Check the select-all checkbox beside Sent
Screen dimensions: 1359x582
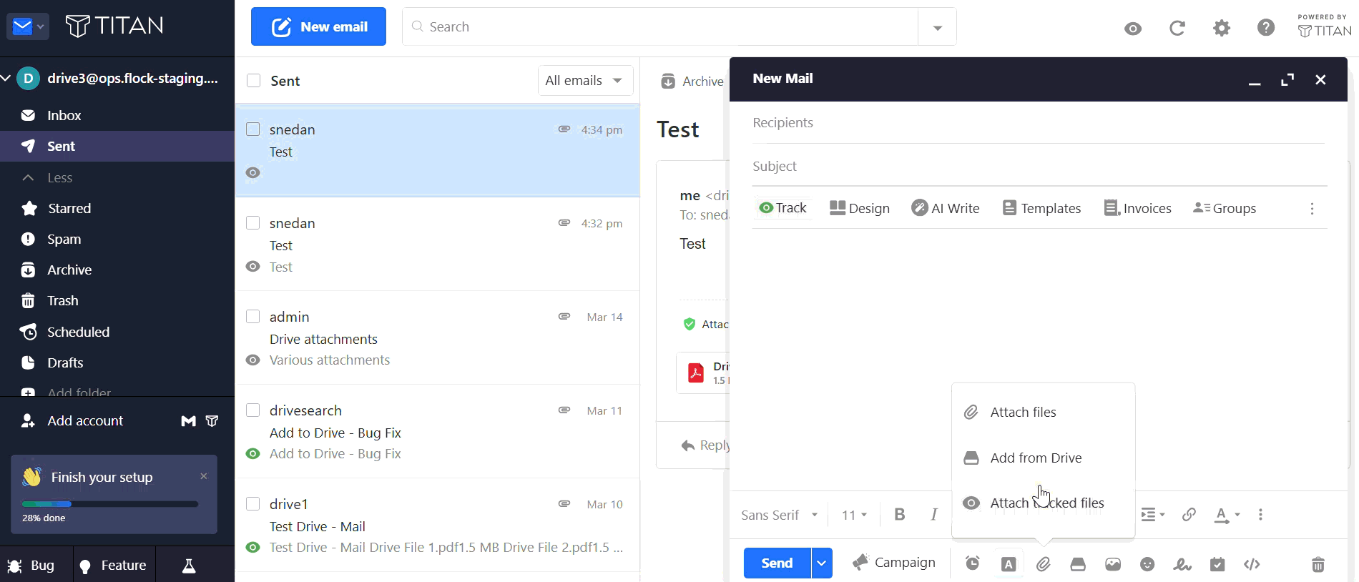(253, 80)
